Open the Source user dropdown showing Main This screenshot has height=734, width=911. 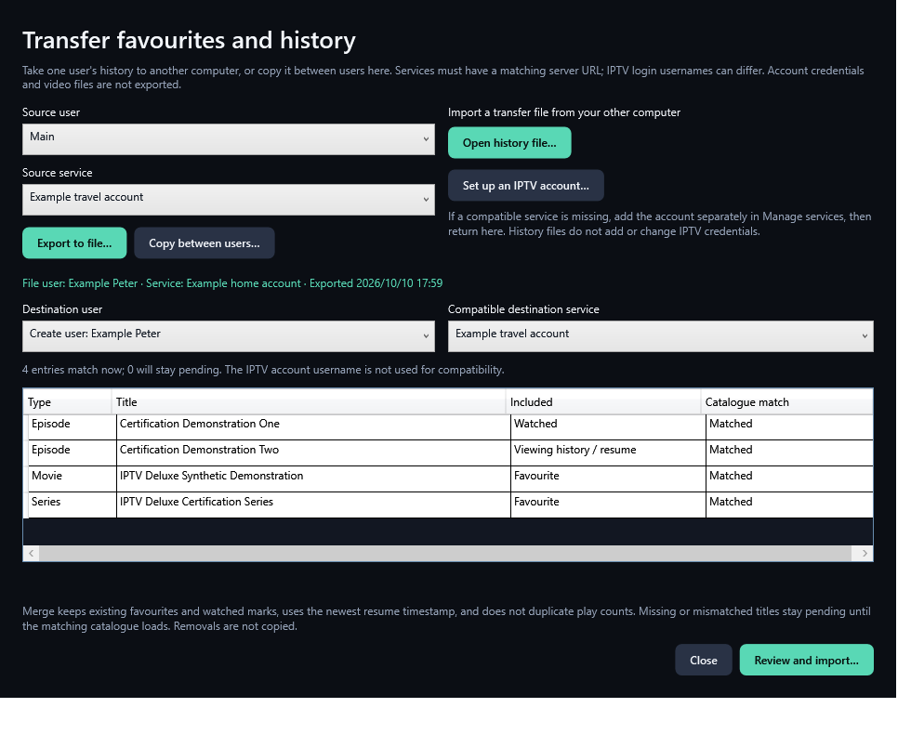tap(229, 139)
